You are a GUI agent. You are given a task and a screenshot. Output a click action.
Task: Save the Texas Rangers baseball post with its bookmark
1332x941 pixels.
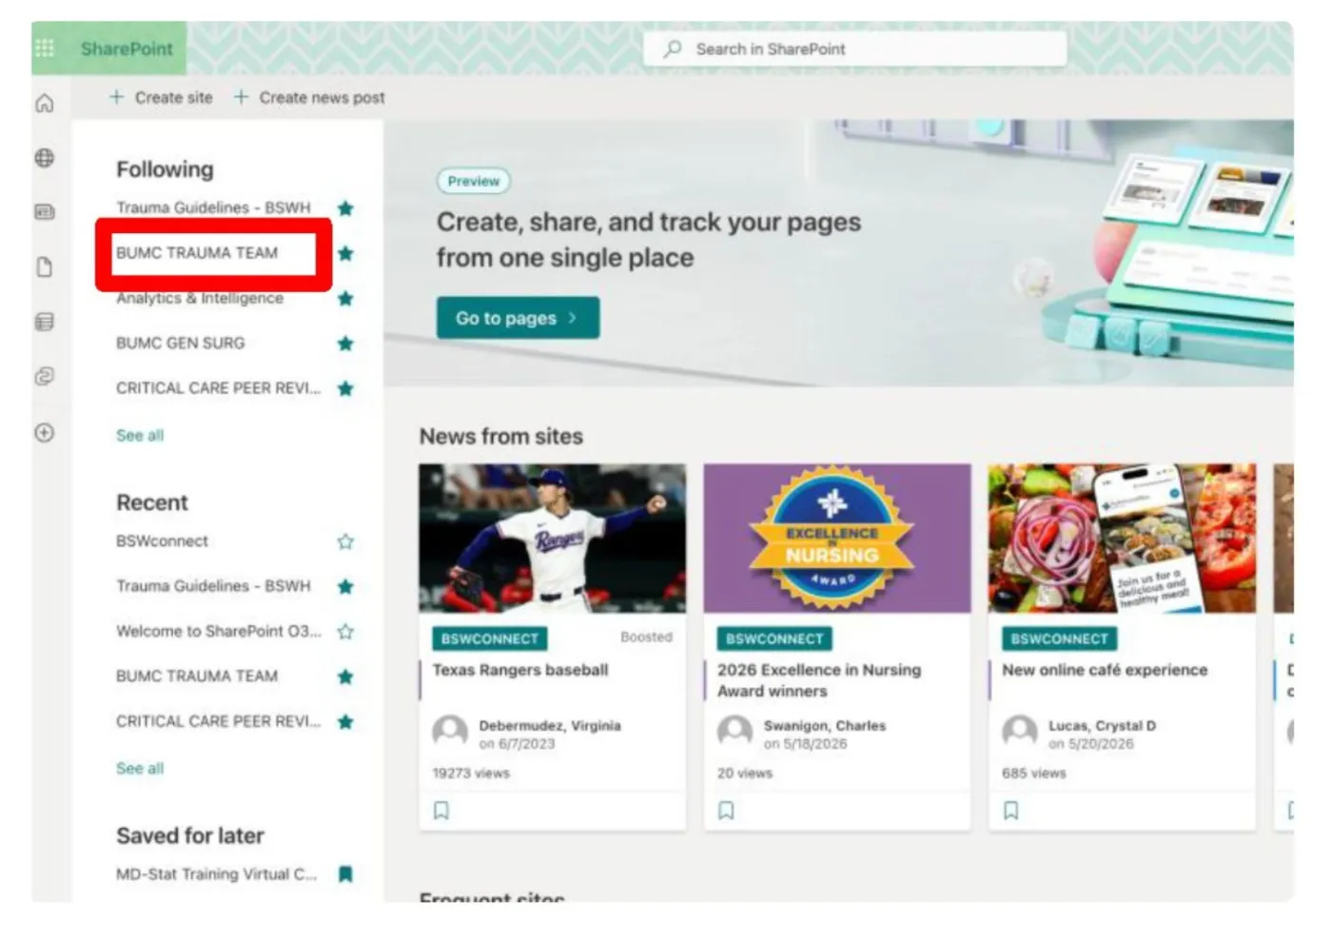pos(441,811)
